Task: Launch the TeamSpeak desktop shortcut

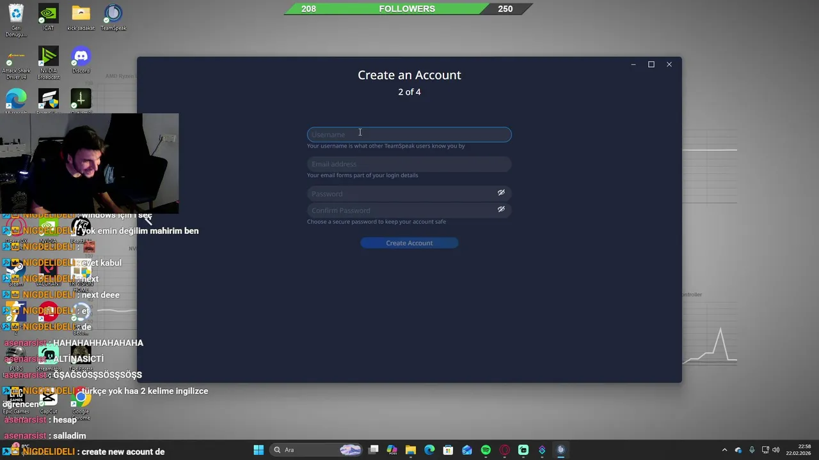Action: pos(113,17)
